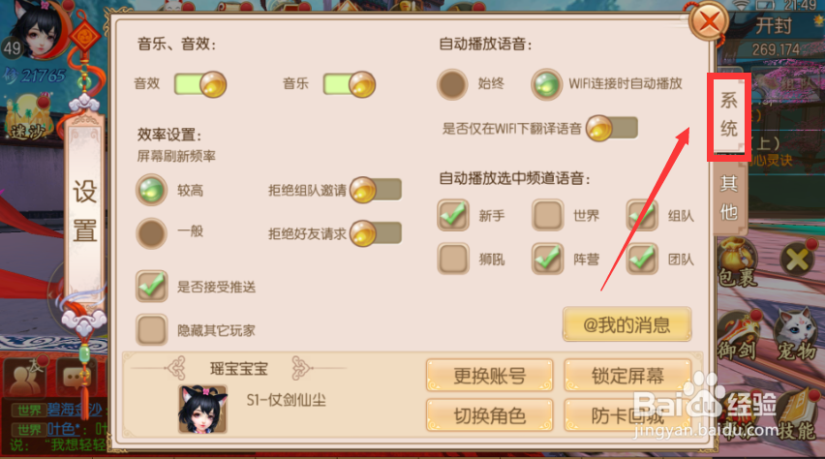Tap the yellow X icon beside 包裹
Screen dimensions: 825x459
797,259
